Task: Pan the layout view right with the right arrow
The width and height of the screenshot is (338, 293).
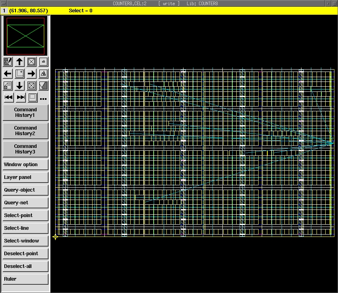Action: pos(31,74)
